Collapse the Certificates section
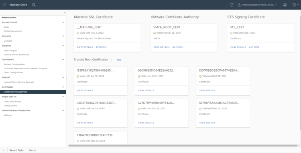The image size is (301, 153). point(63,87)
